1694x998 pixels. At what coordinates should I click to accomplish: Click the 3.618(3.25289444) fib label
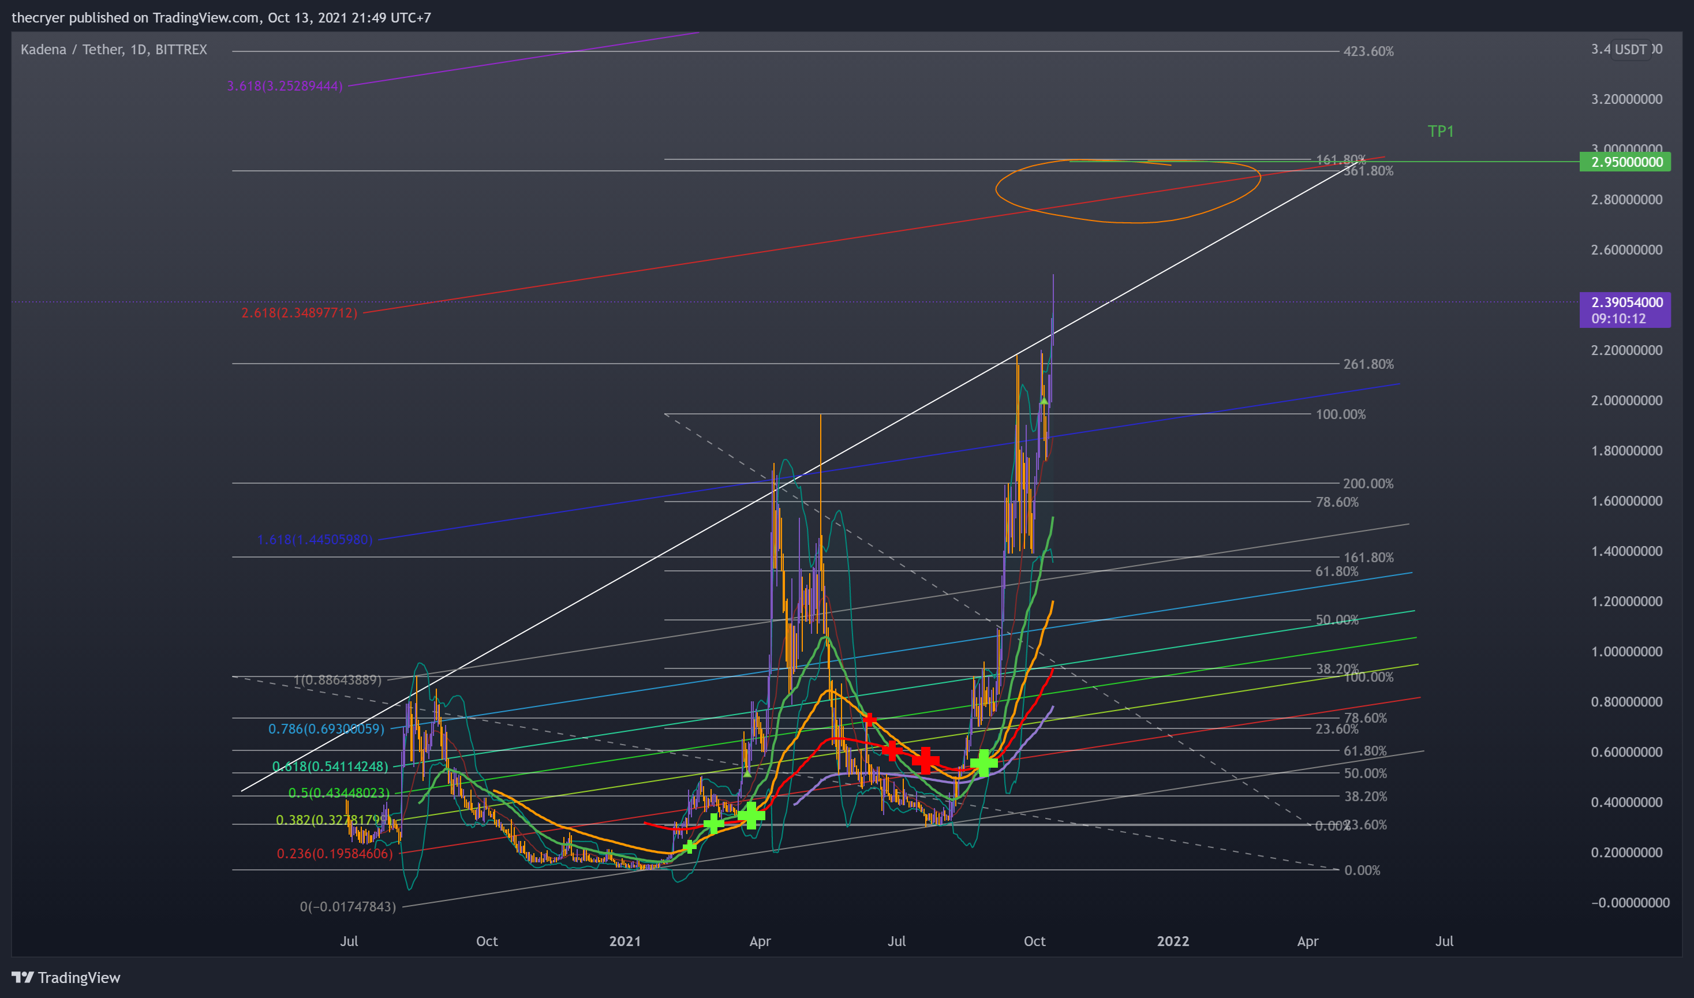tap(285, 86)
